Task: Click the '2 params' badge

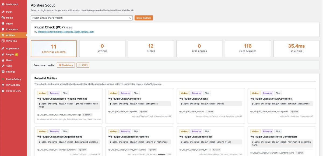Action: pos(87,115)
